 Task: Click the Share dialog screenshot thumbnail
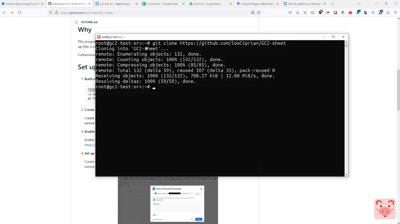coord(168,201)
